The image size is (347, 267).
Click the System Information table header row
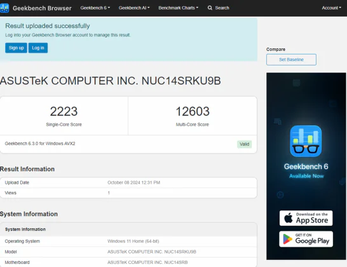(x=128, y=229)
